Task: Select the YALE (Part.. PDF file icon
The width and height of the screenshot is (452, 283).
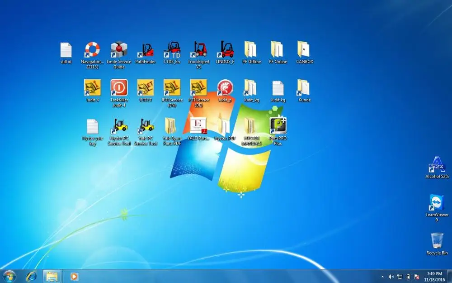Action: coord(198,126)
